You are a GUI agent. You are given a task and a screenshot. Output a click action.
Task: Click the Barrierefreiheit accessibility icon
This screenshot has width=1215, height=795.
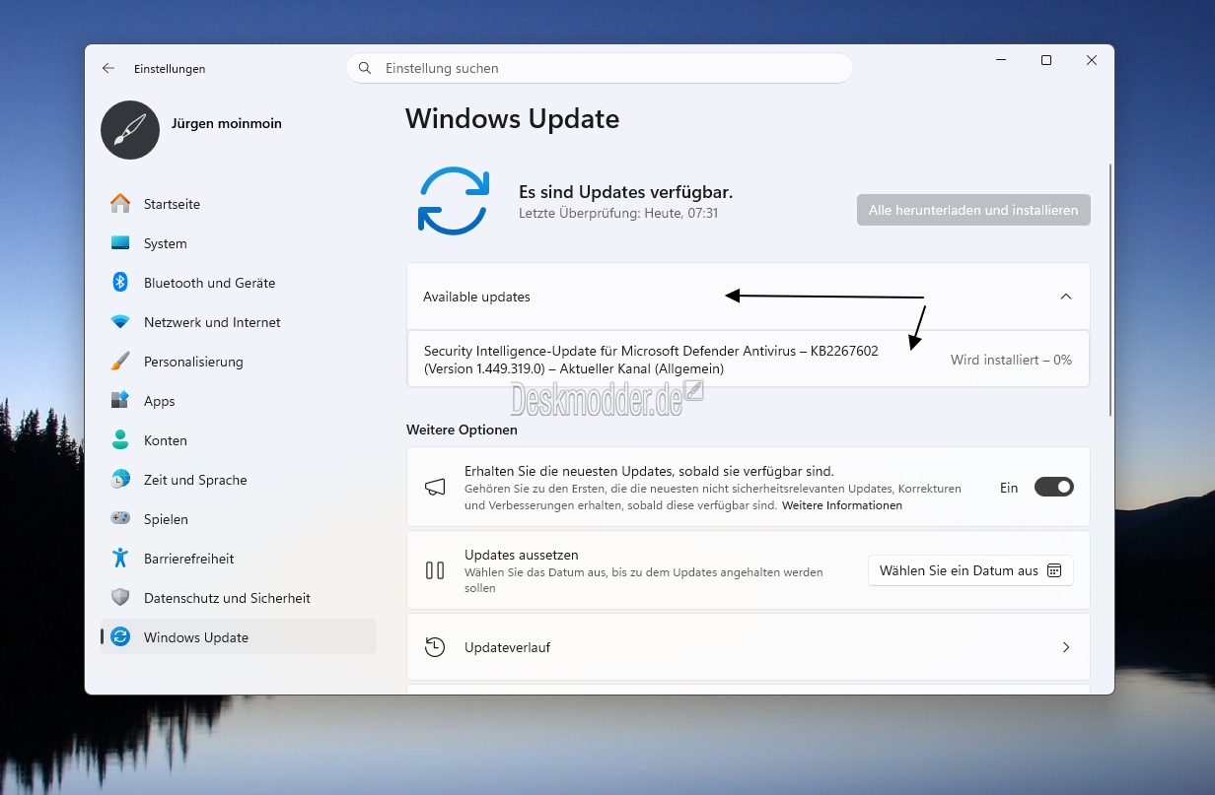120,559
